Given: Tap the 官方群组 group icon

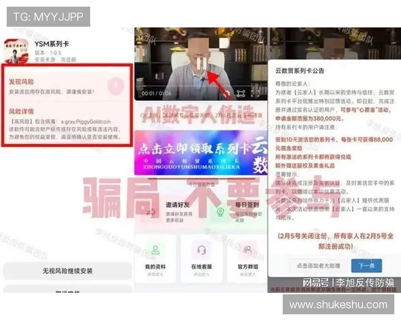Looking at the screenshot, I should click(247, 250).
